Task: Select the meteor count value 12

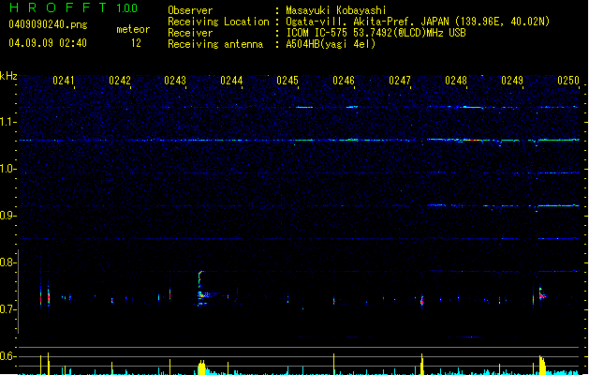Action: click(x=136, y=43)
